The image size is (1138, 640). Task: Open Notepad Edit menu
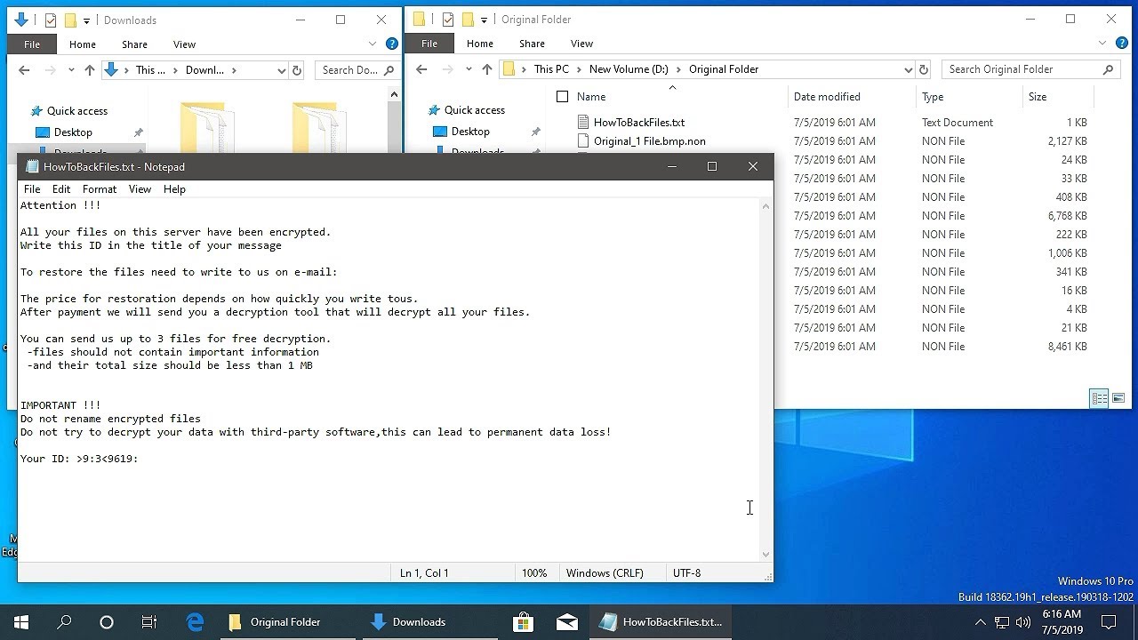point(61,189)
